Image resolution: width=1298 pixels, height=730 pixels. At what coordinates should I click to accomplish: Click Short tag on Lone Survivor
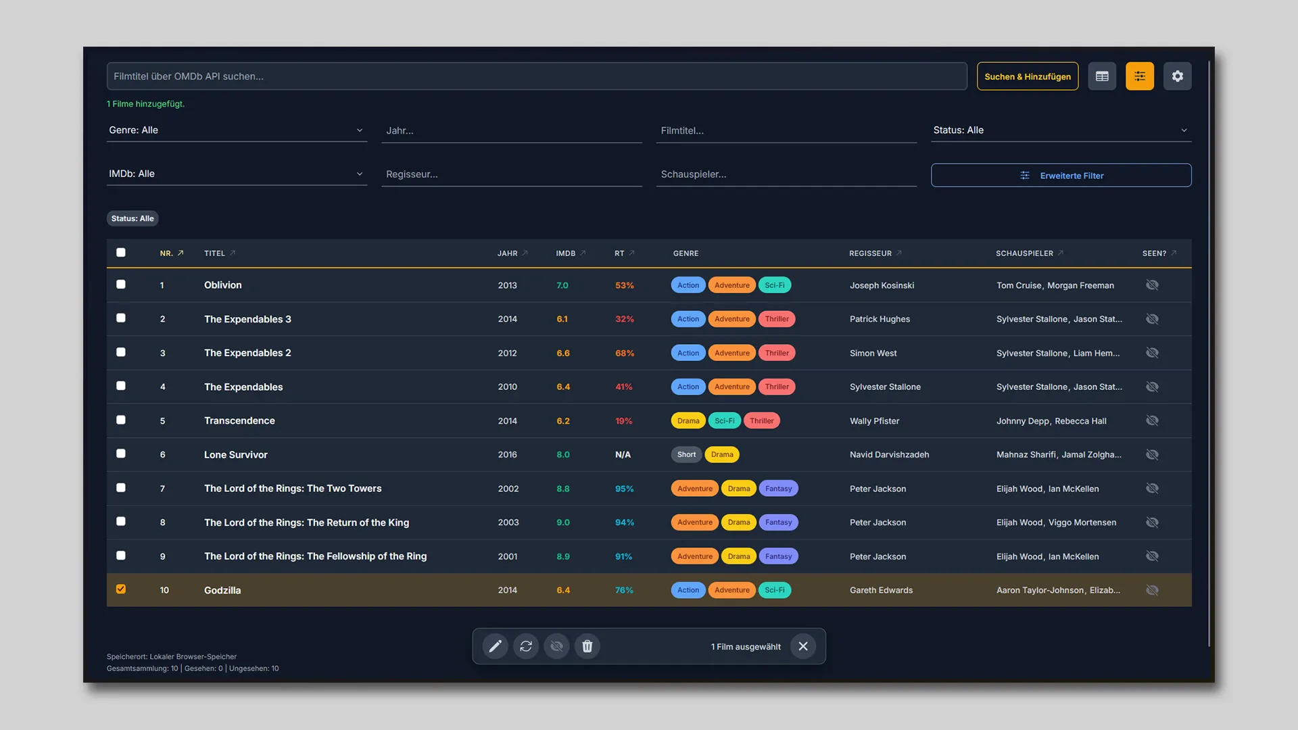(686, 455)
